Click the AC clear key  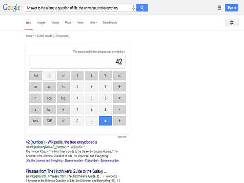pos(120,76)
